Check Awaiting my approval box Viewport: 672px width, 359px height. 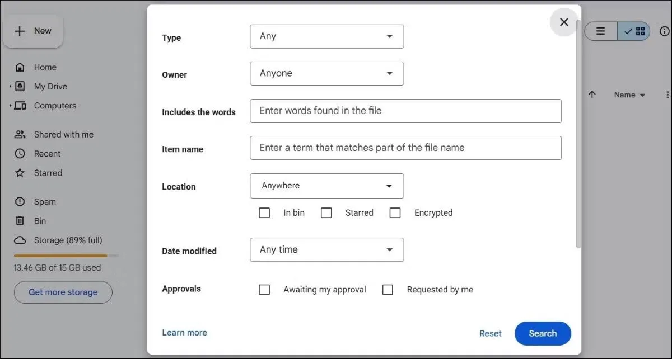[x=264, y=290]
